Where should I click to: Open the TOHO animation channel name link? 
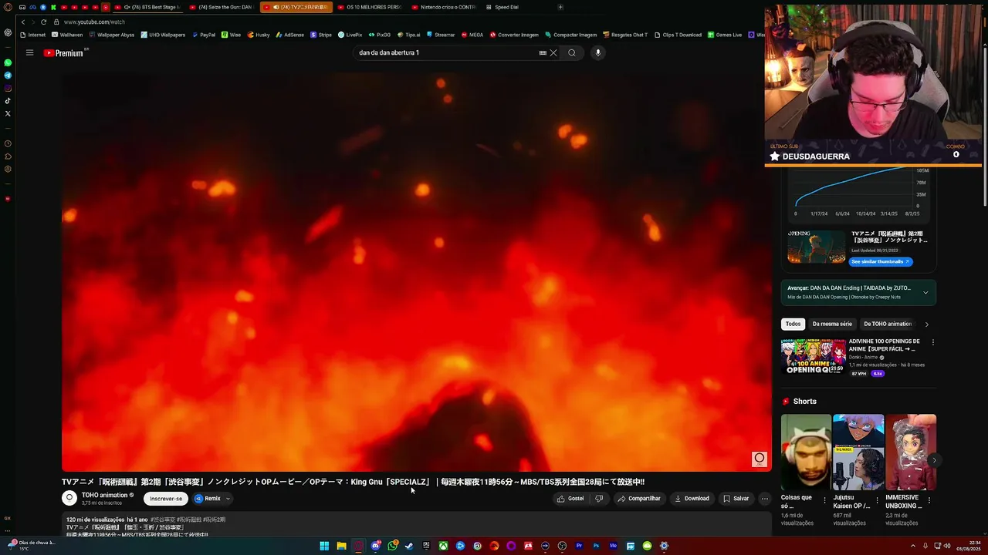pos(104,495)
